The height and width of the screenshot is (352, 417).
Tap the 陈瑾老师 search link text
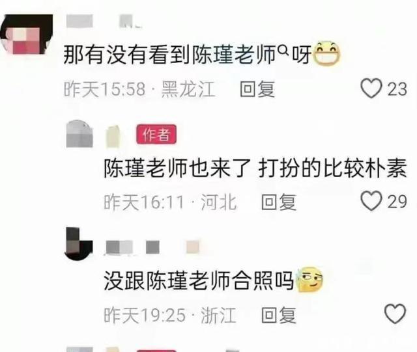pyautogui.click(x=234, y=55)
